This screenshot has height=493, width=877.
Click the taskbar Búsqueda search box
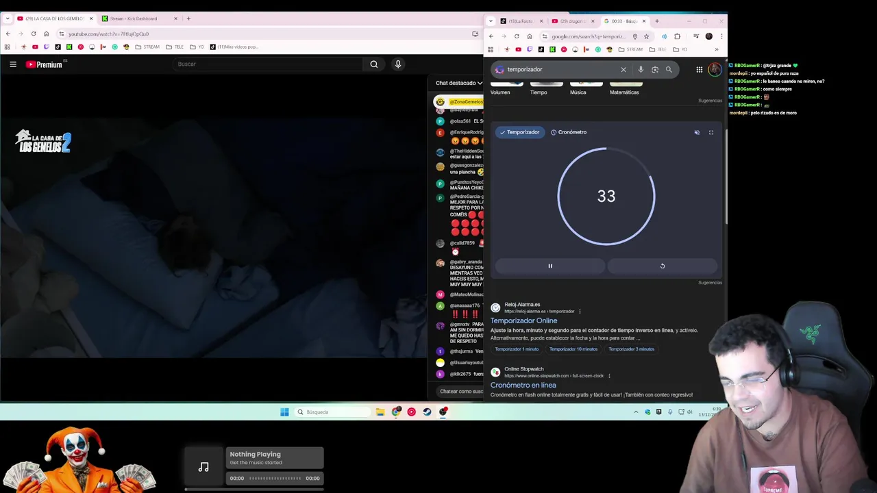pos(332,412)
